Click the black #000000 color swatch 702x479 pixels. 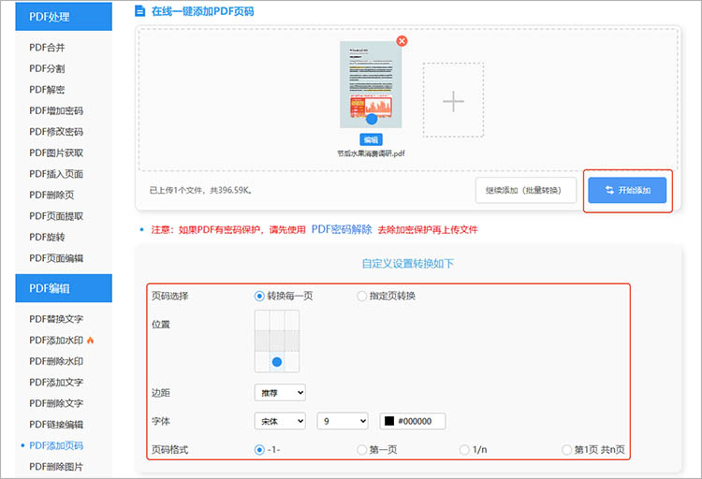click(x=389, y=421)
